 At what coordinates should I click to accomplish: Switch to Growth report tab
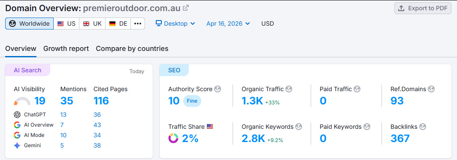point(66,48)
